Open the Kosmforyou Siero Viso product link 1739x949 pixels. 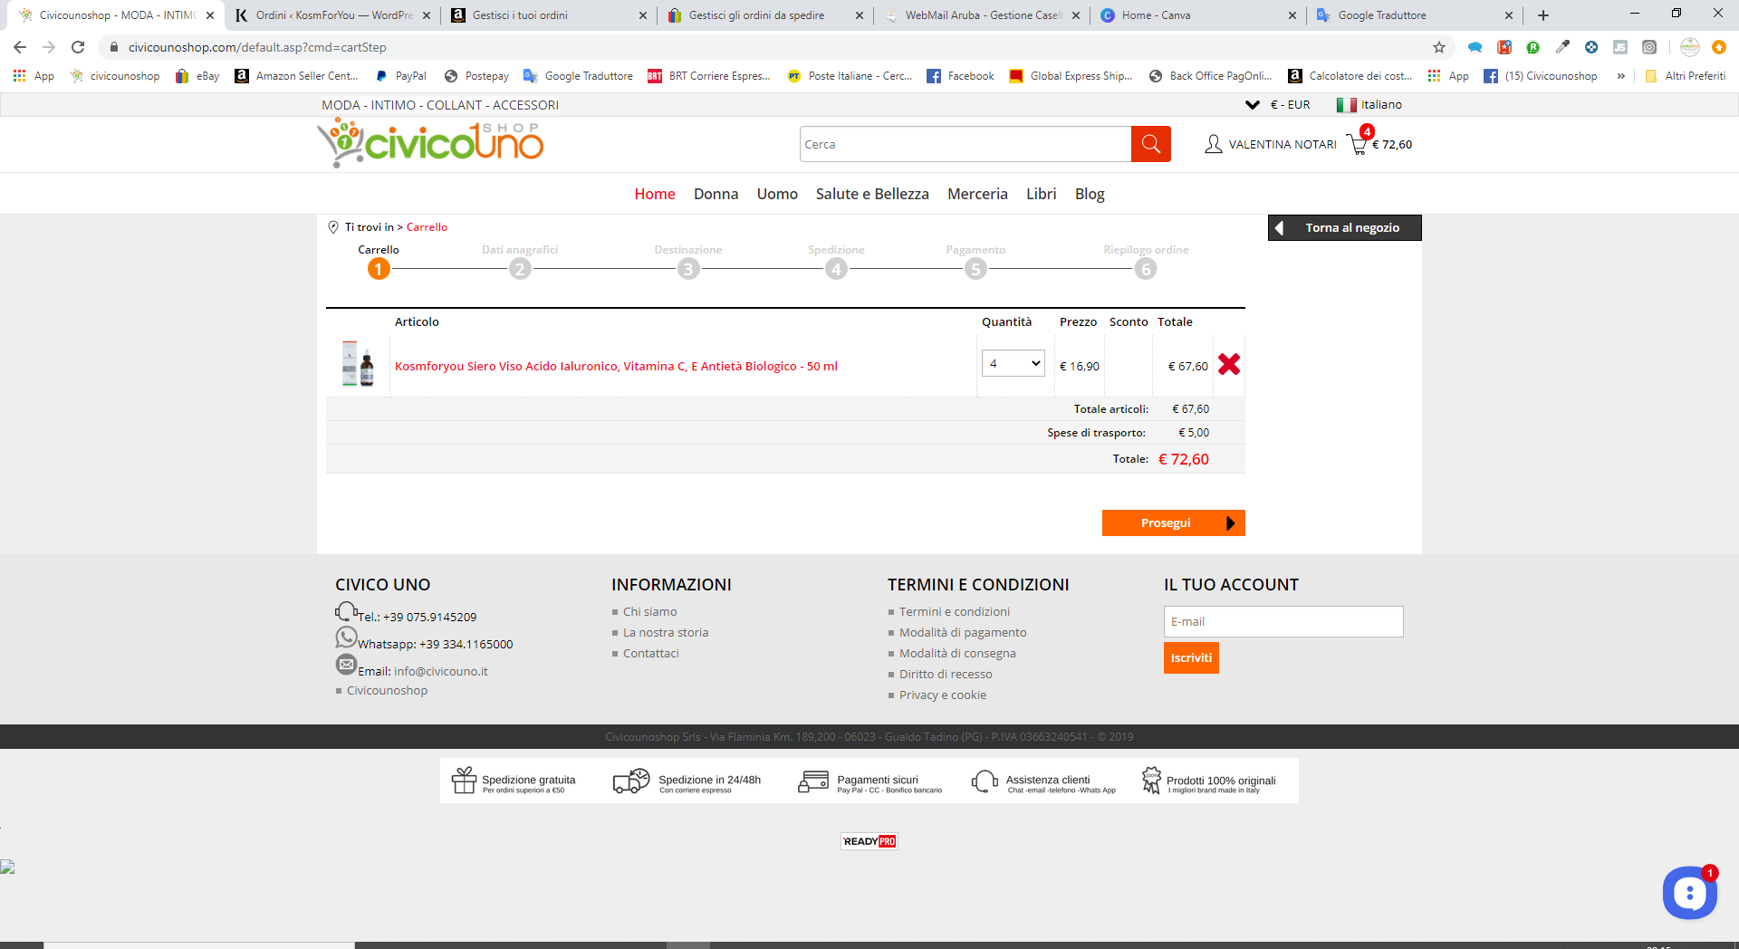click(616, 367)
